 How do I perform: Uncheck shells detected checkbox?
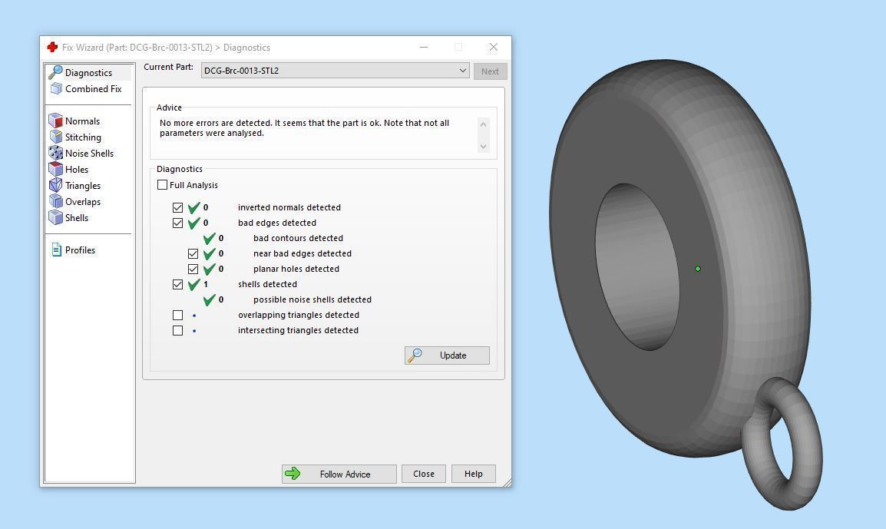(x=177, y=284)
